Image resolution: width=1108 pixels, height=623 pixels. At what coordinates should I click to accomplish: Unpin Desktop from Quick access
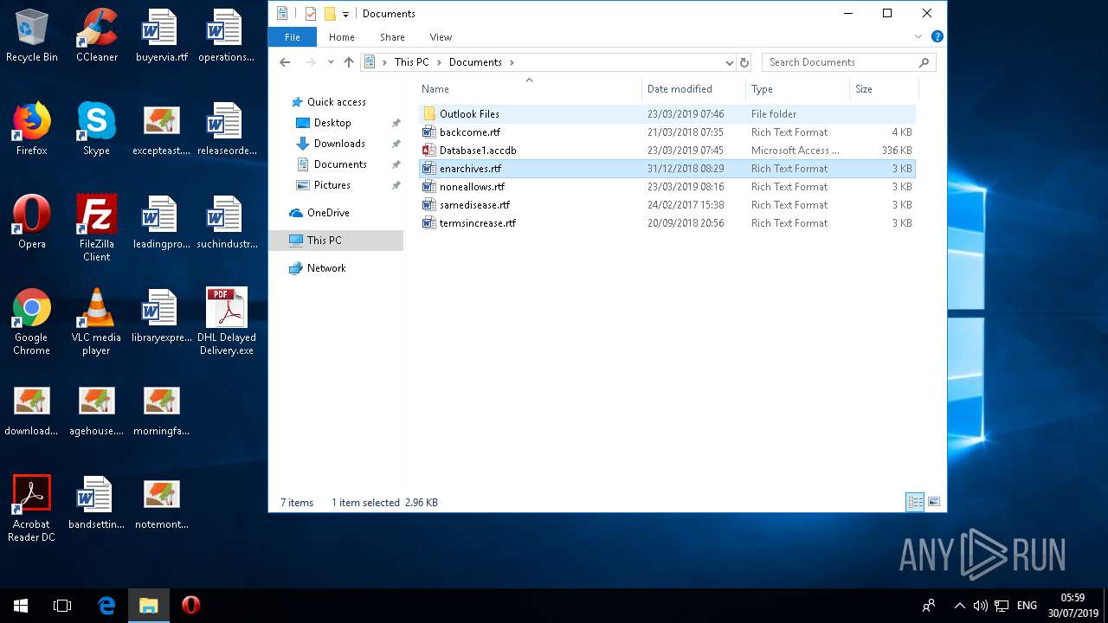point(396,123)
